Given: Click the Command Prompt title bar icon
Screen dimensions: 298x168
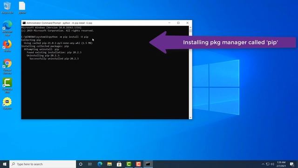Looking at the screenshot, I should pyautogui.click(x=24, y=23).
